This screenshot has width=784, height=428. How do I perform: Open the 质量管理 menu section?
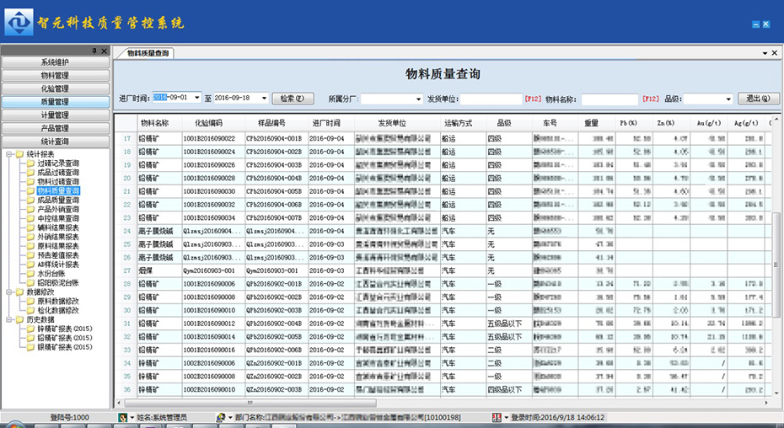[55, 102]
